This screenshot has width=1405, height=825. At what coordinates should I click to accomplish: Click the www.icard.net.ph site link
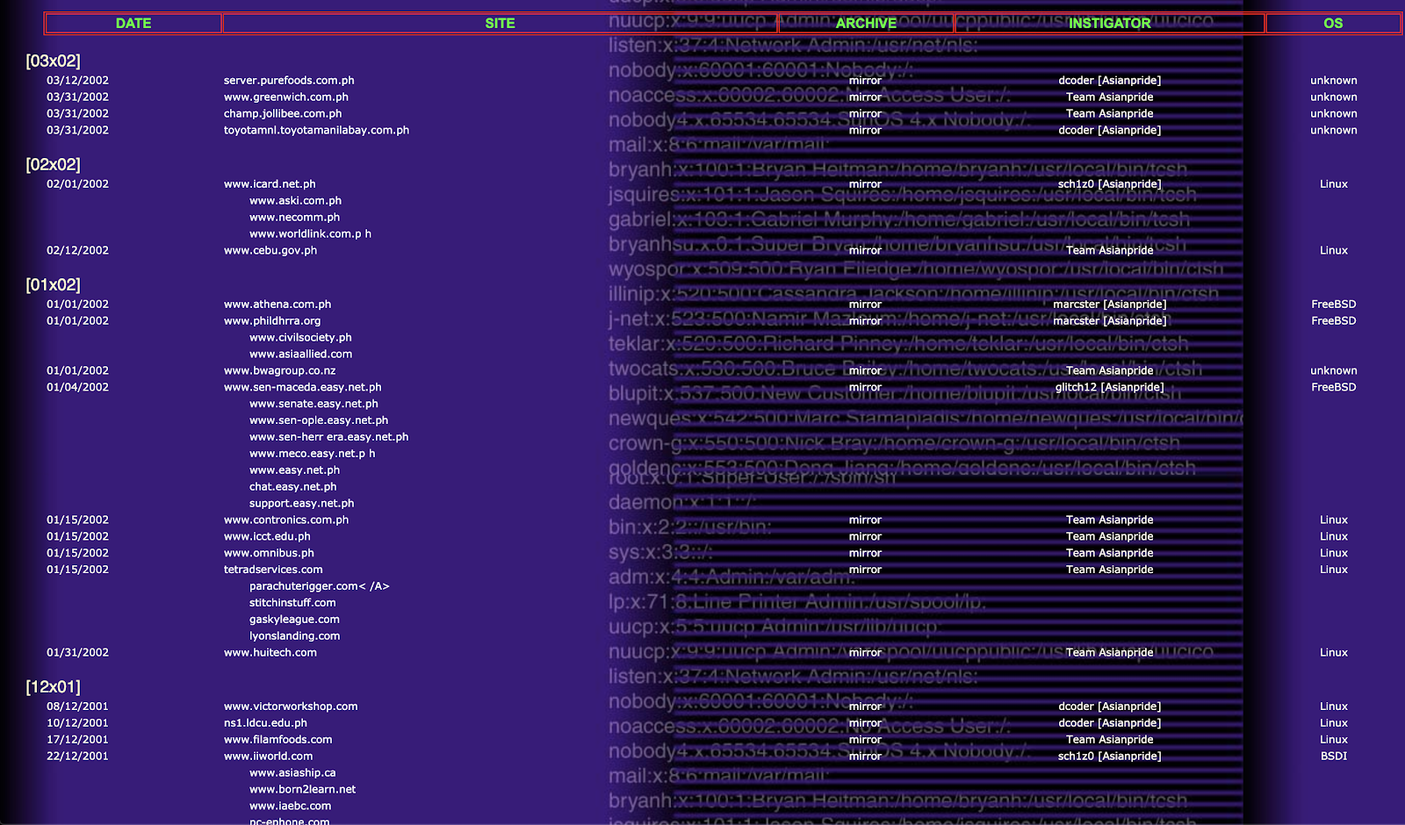tap(270, 184)
